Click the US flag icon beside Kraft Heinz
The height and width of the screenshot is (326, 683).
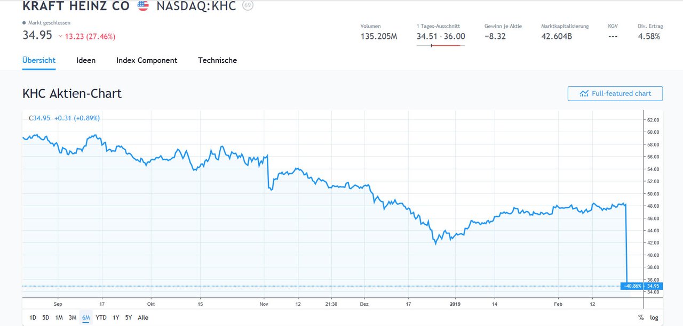point(143,6)
